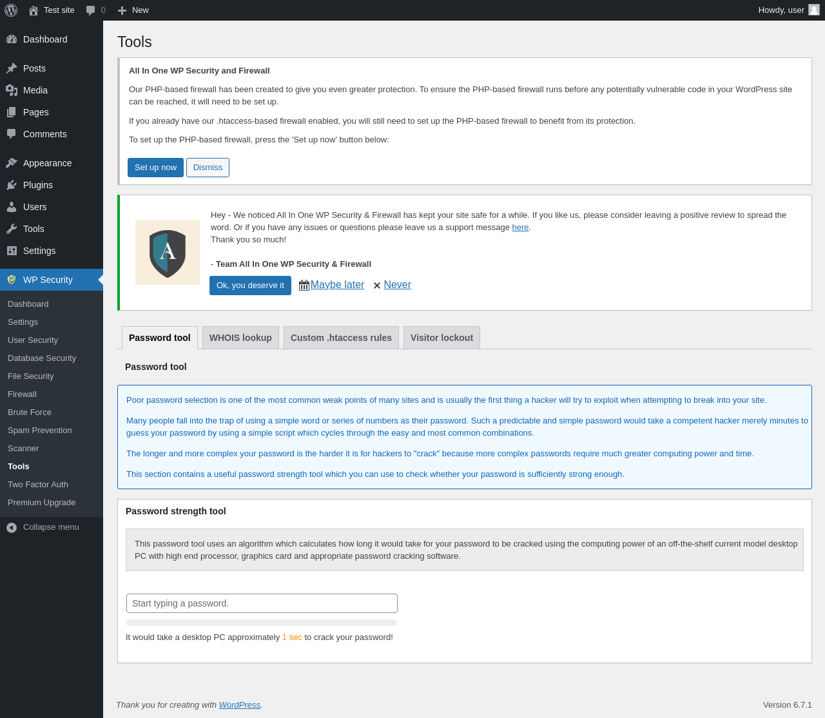Focus the Start typing a password field

262,603
